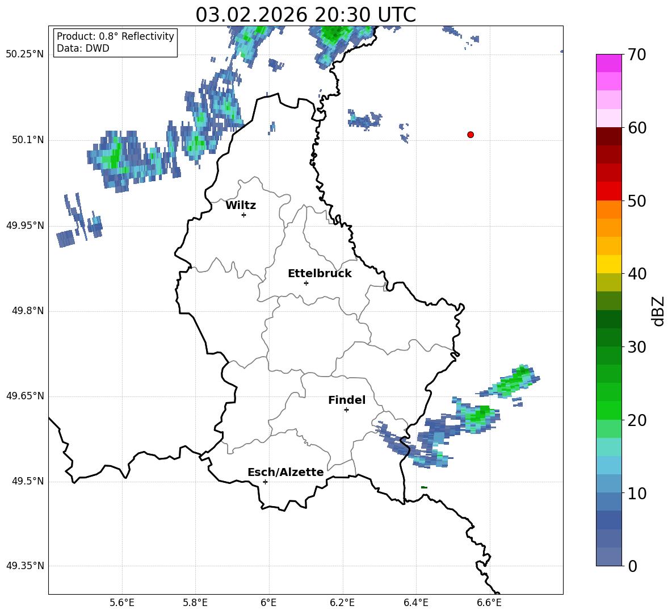Click the red dot marker on the map

pyautogui.click(x=471, y=135)
